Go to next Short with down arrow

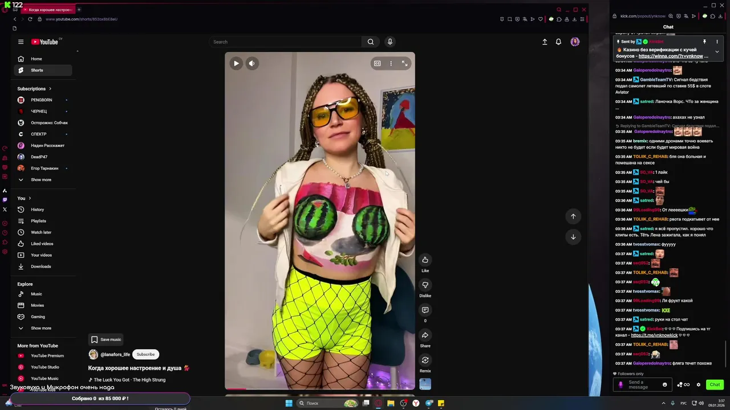[x=573, y=237]
